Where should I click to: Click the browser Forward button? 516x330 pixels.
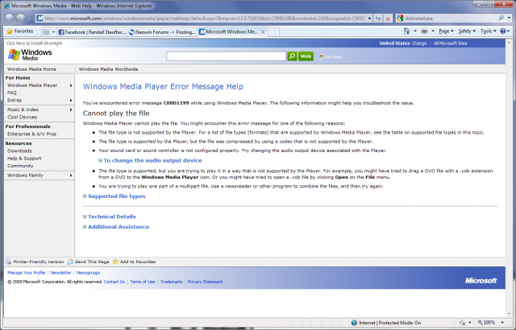click(x=21, y=19)
